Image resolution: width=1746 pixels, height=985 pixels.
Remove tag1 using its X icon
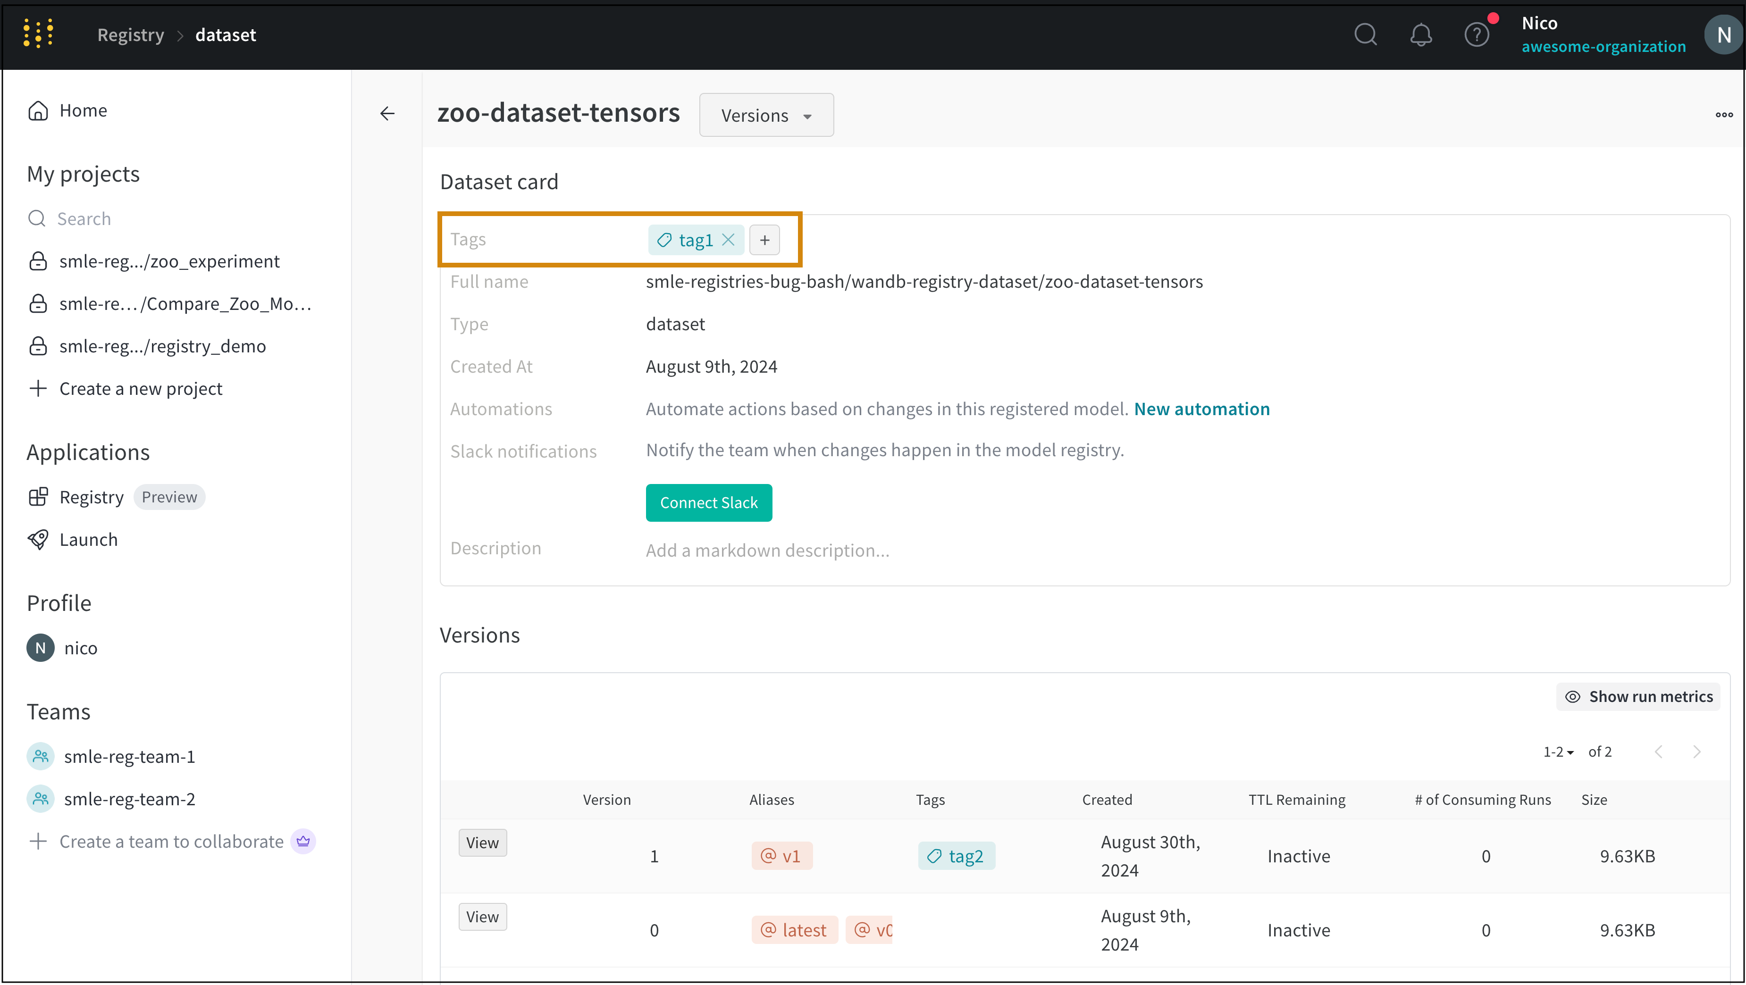coord(729,240)
